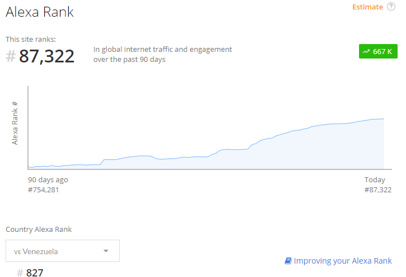Click the Alexa Rank heading

pyautogui.click(x=40, y=12)
